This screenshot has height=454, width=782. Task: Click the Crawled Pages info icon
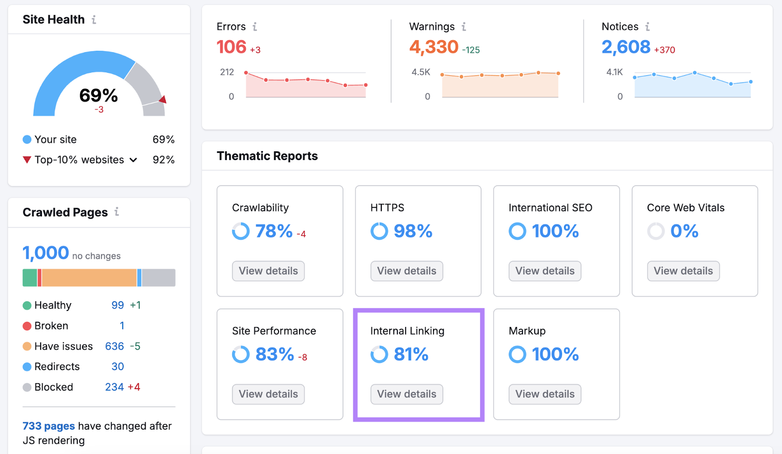click(x=117, y=212)
